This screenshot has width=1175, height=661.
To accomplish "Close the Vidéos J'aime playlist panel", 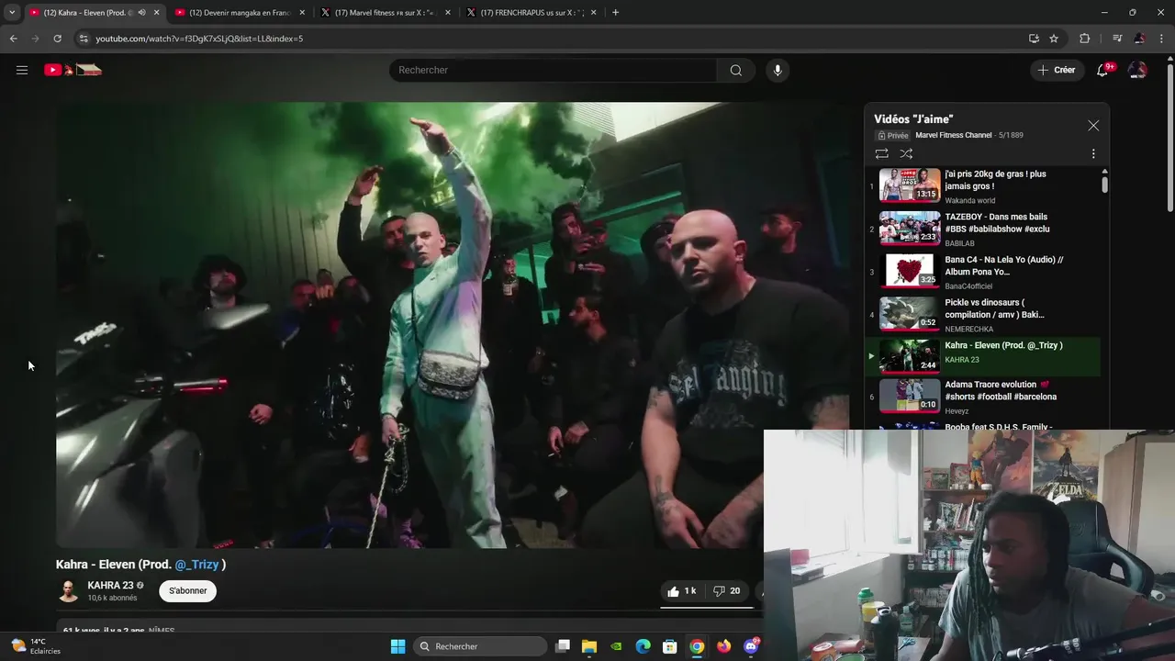I will (x=1093, y=126).
